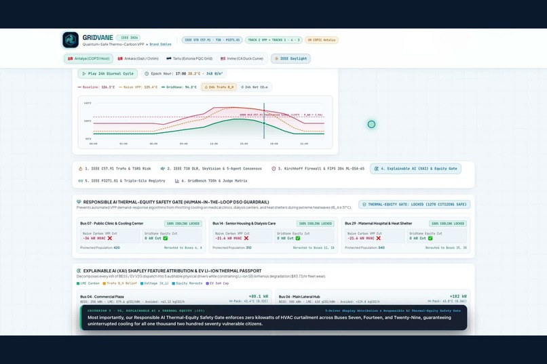Click Thermal-Equity Gate: Locked status pill
Viewport: 547px width, 364px height.
pos(414,205)
